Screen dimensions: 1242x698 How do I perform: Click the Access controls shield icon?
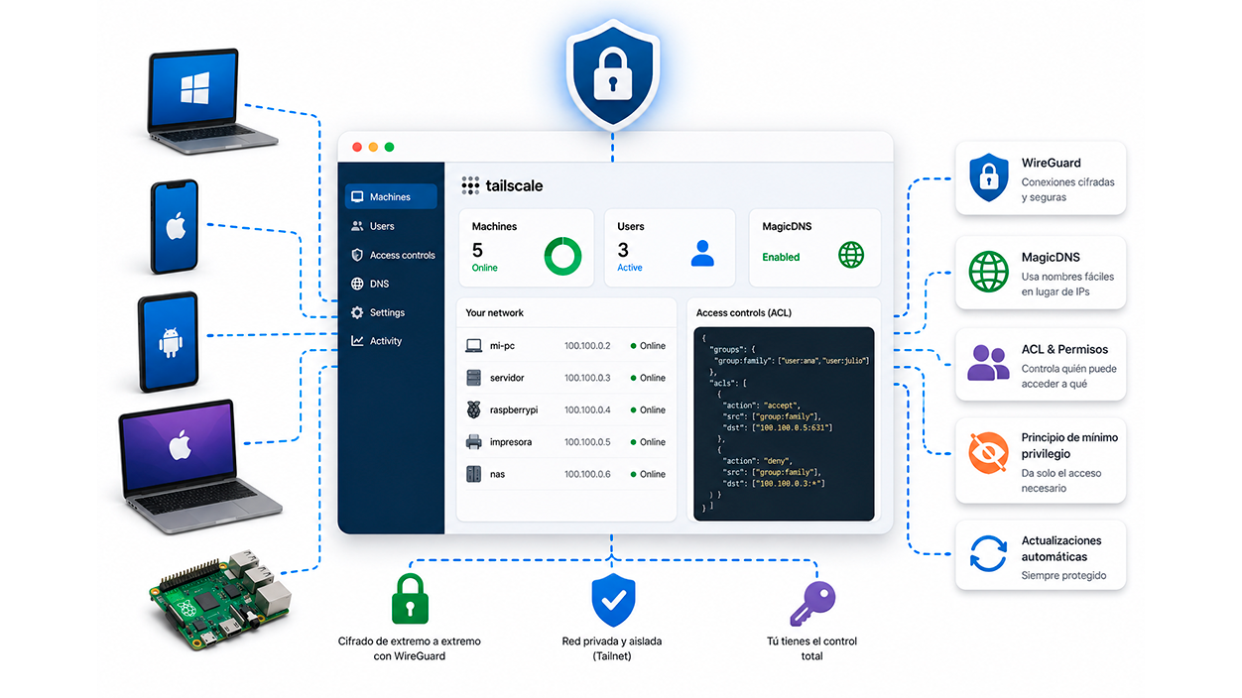pos(357,255)
